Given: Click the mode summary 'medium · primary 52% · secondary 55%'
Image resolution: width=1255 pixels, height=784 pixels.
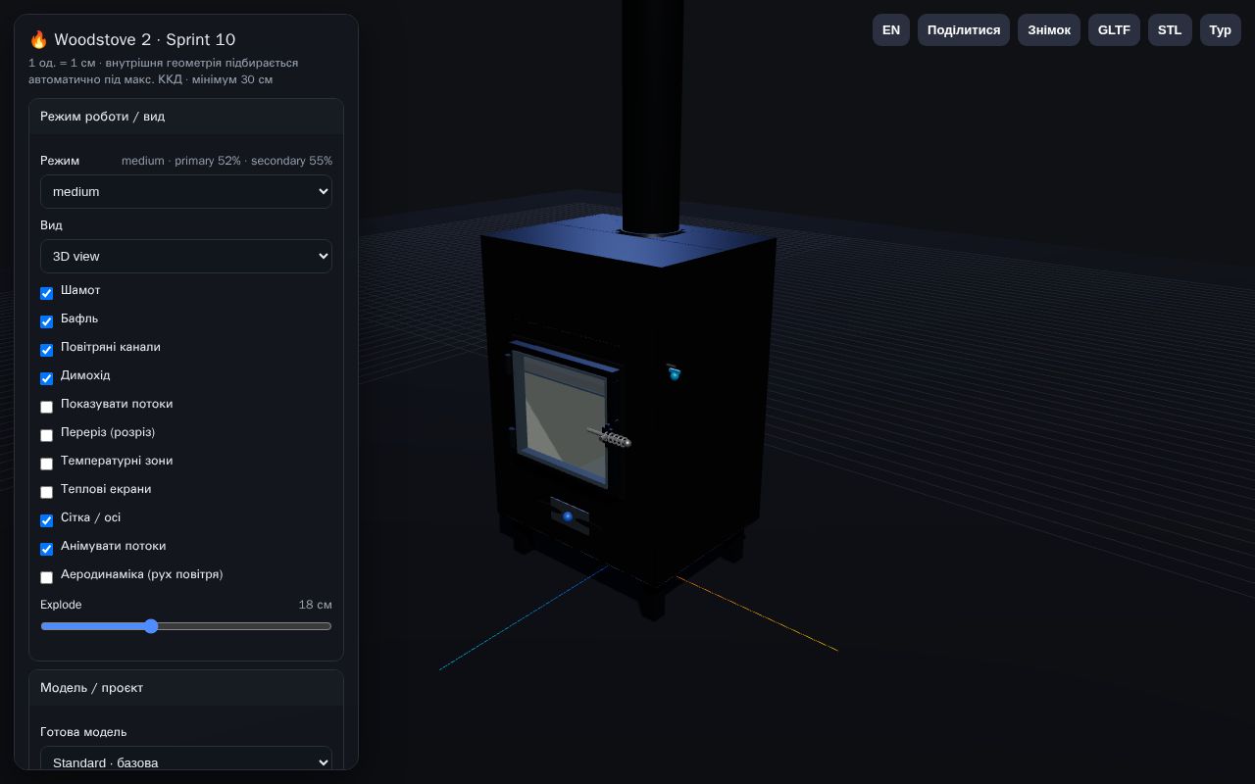Looking at the screenshot, I should click(x=226, y=161).
